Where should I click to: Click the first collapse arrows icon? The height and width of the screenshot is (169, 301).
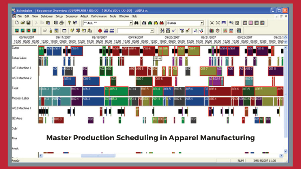tap(212, 23)
